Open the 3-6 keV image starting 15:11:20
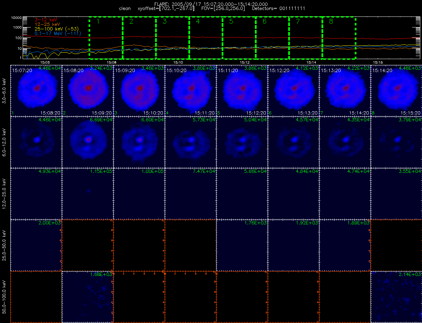 click(x=242, y=90)
